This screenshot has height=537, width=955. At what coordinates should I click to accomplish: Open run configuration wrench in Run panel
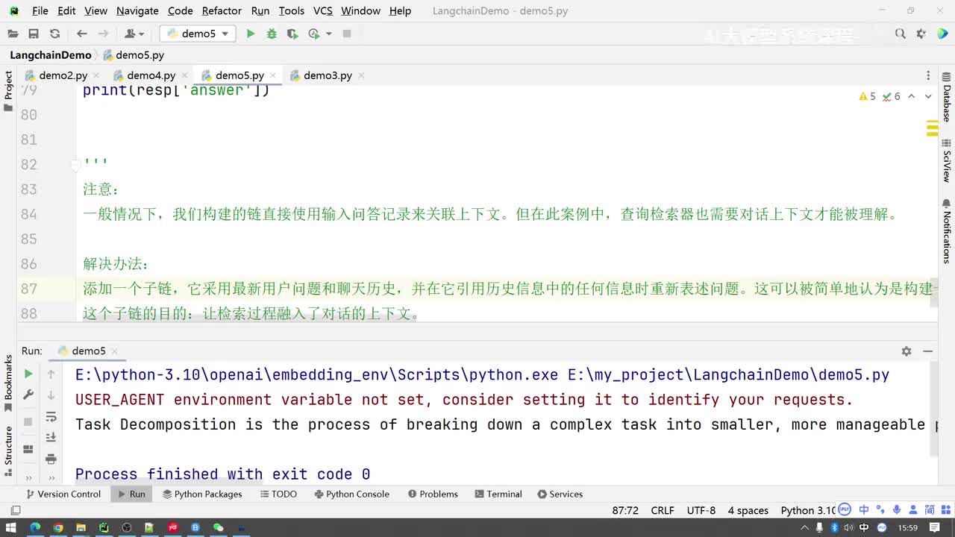coord(28,395)
